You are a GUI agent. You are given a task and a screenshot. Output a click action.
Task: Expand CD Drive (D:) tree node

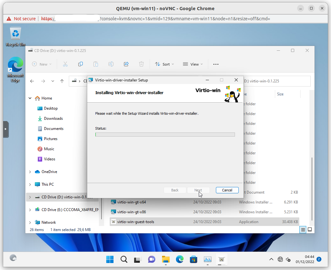30,197
